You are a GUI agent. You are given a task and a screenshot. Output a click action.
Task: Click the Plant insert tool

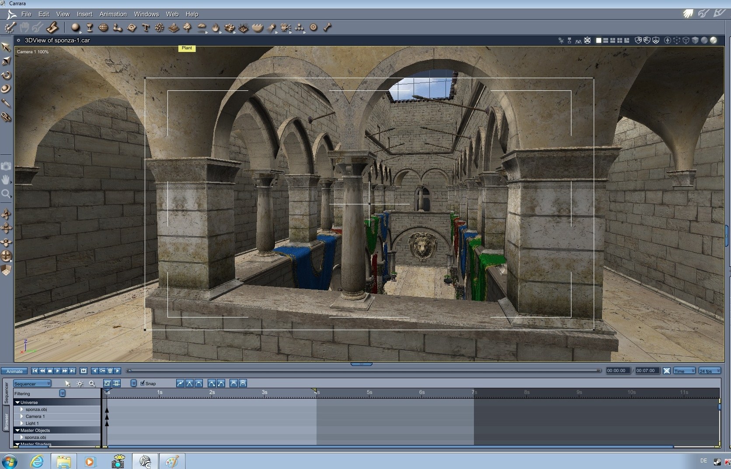coord(188,28)
